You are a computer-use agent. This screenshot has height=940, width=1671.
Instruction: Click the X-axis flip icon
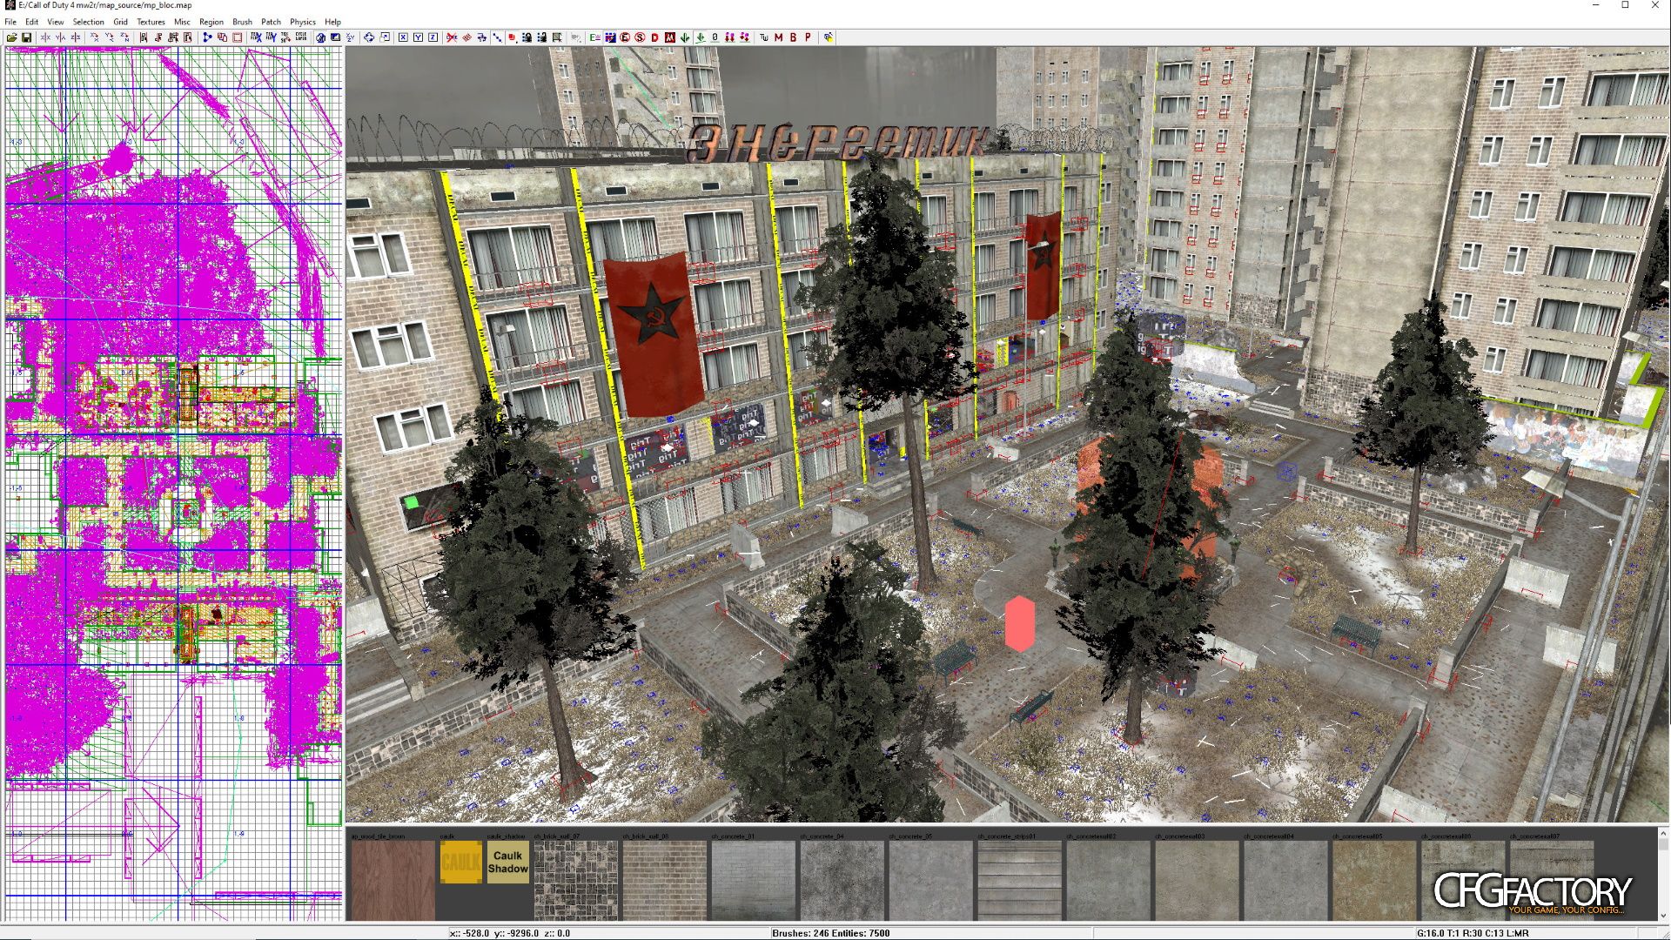46,37
